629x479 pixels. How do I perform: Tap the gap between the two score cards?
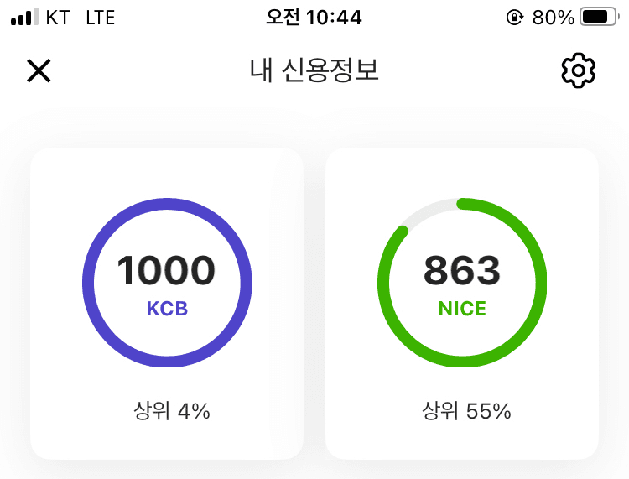pyautogui.click(x=314, y=302)
